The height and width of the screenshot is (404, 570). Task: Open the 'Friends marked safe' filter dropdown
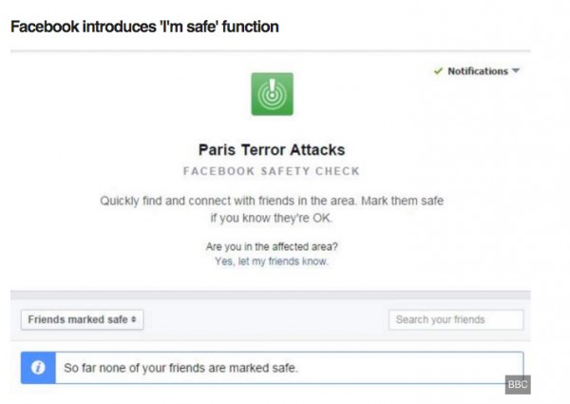(x=82, y=320)
